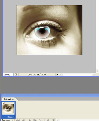
Task: Click the vertical scrollbar down arrow
Action: tap(97, 71)
